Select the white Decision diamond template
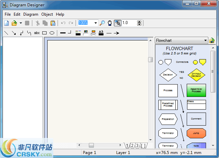 pos(168,75)
